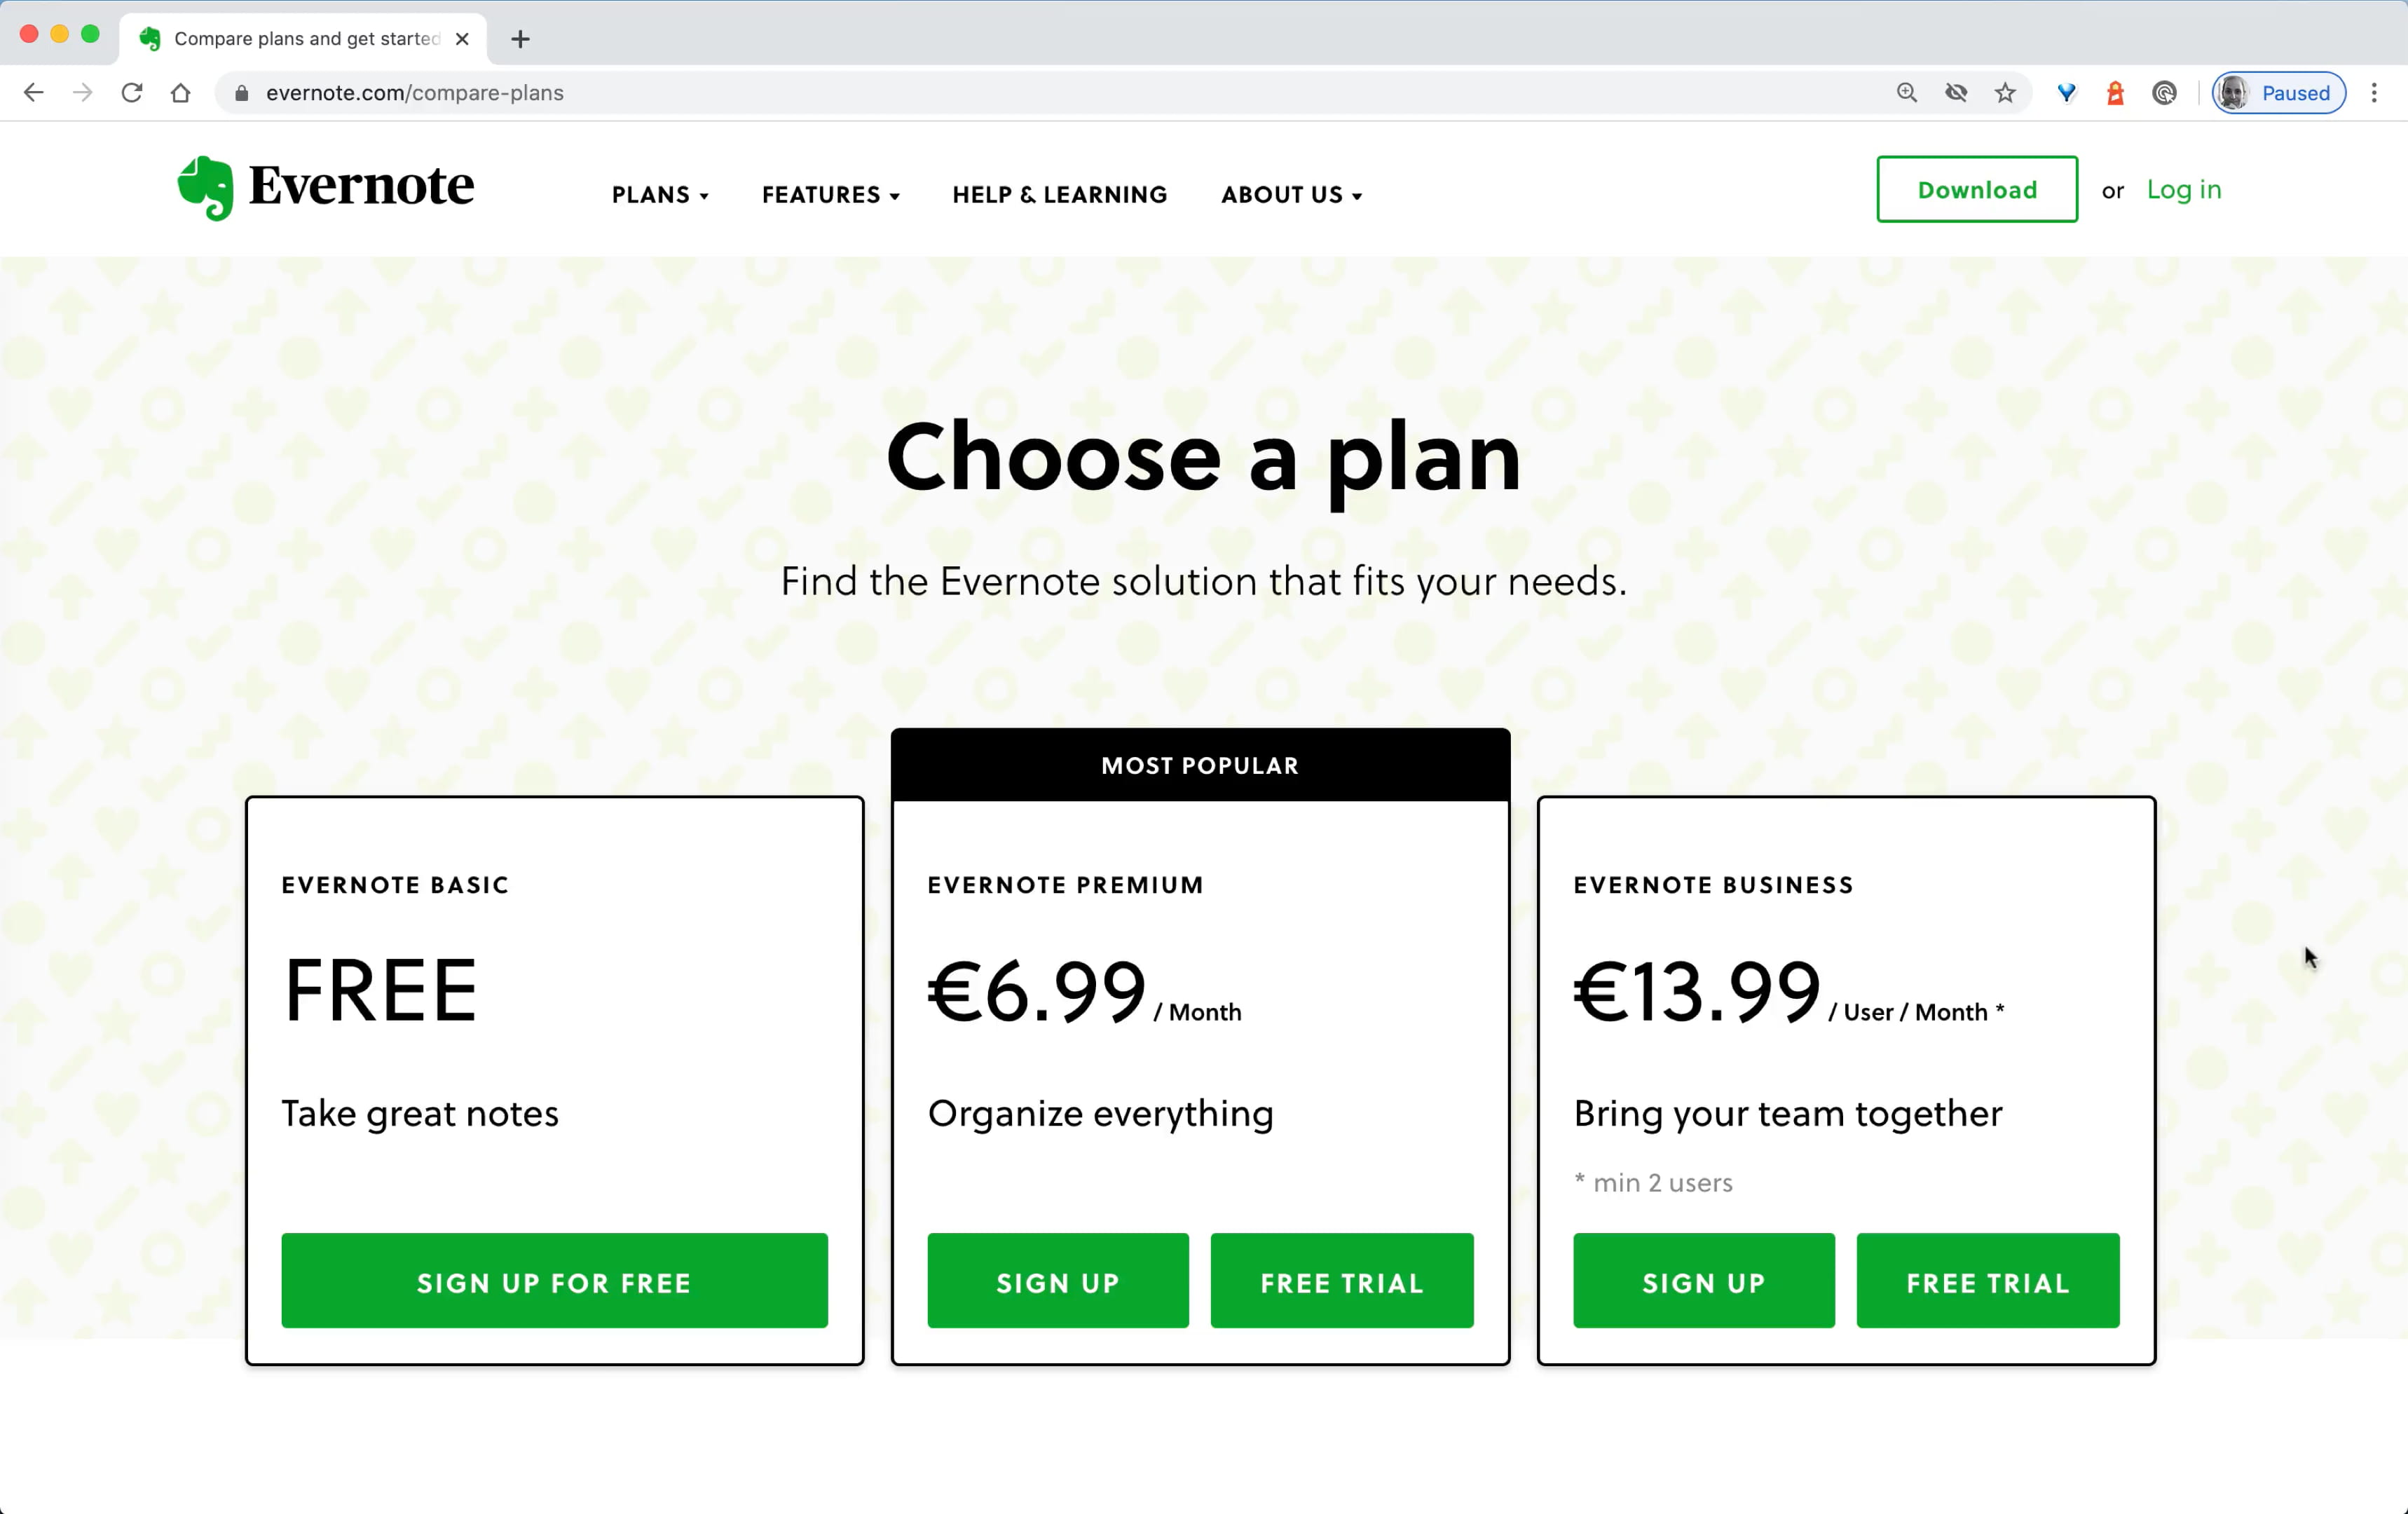Click the browser back arrow

[34, 93]
